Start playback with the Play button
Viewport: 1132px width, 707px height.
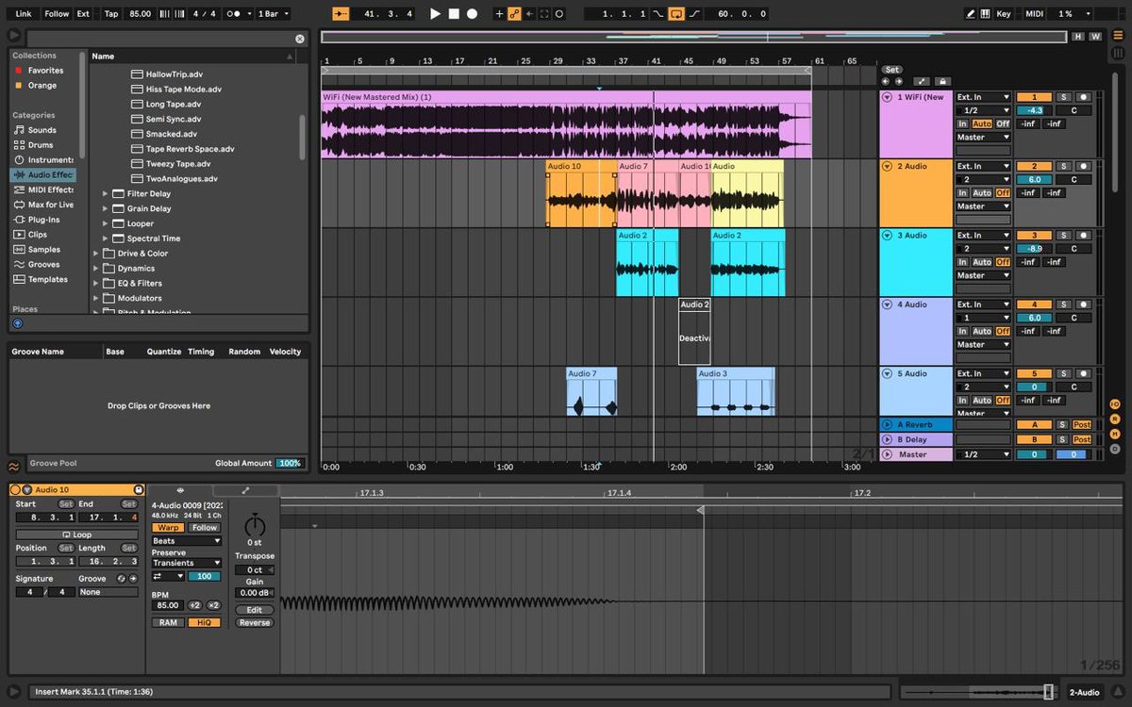pyautogui.click(x=435, y=14)
